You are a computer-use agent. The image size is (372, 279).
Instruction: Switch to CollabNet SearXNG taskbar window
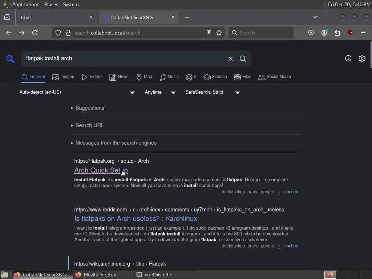[x=43, y=275]
